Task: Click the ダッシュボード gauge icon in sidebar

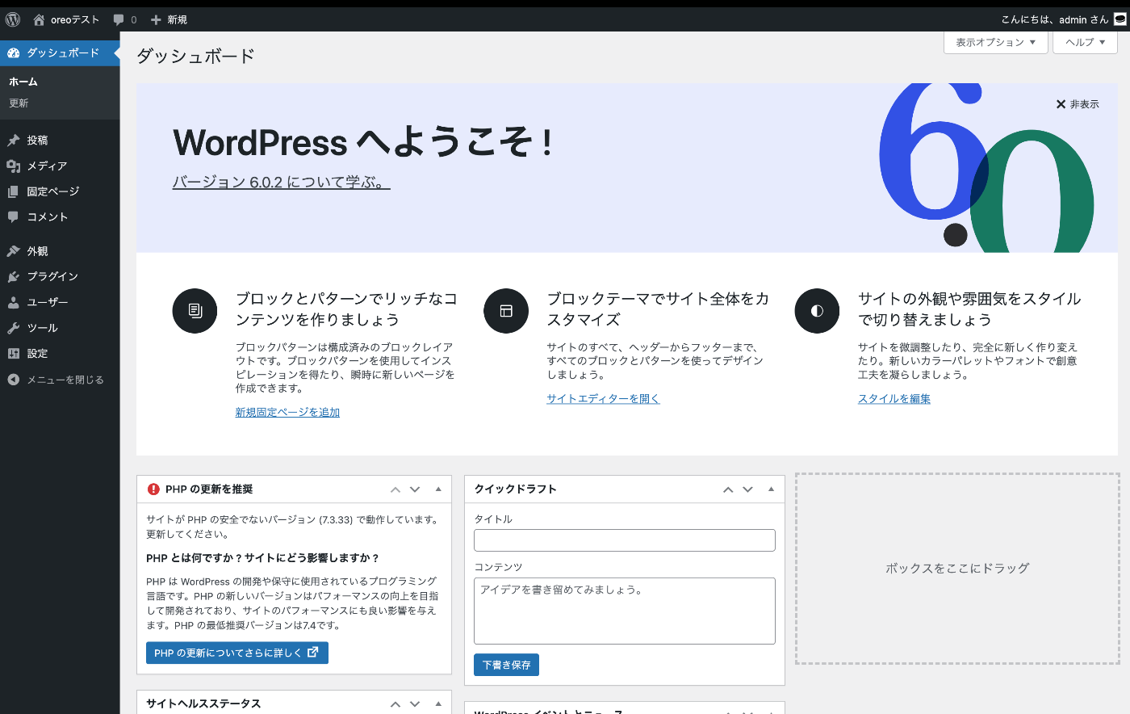Action: (13, 52)
